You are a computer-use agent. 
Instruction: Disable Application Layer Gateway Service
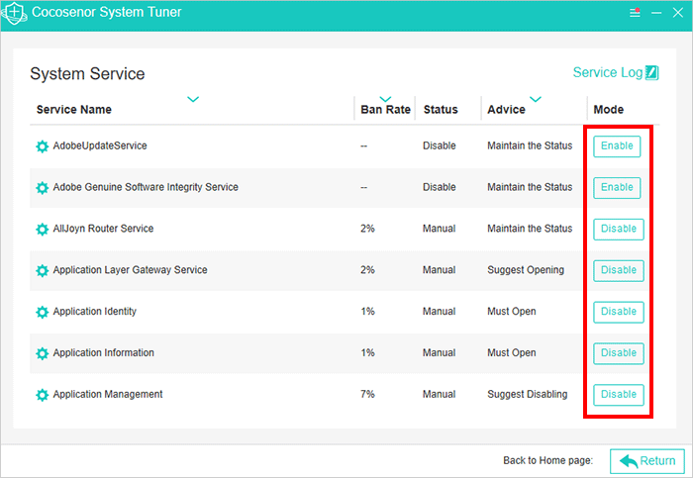[x=619, y=270]
